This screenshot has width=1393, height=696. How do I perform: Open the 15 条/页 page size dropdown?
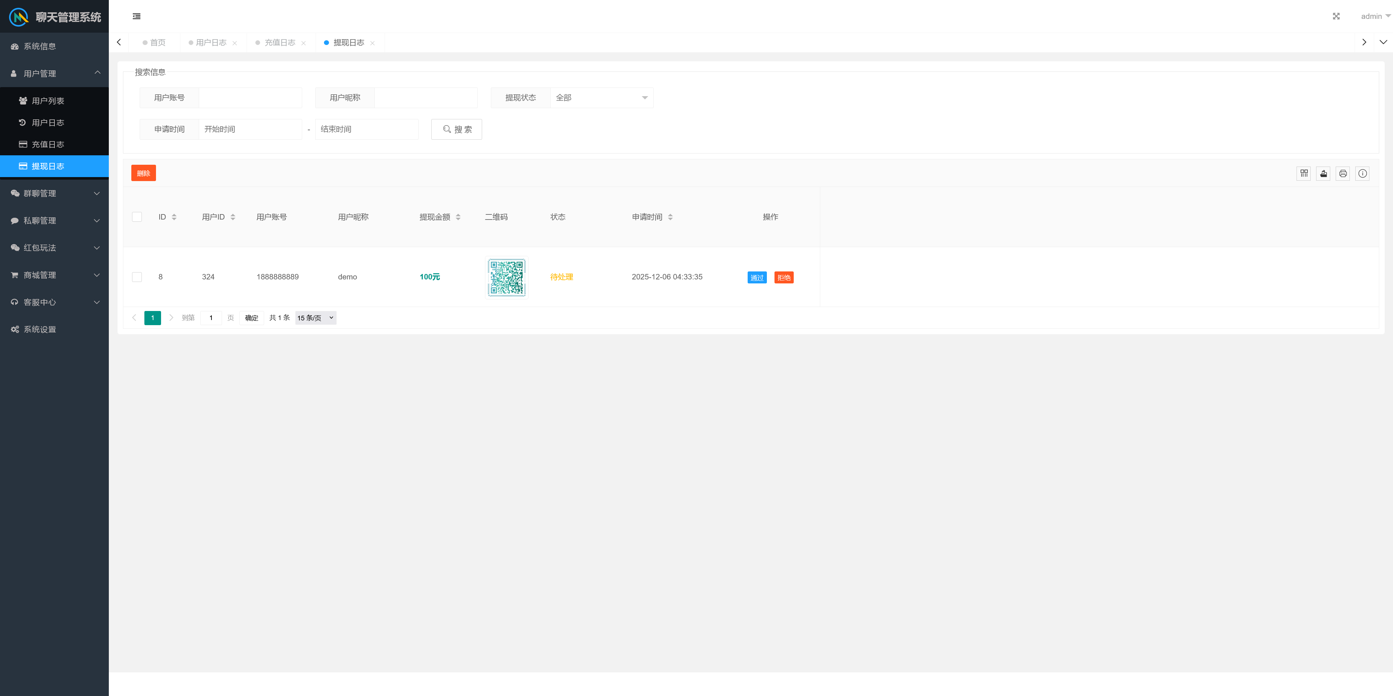316,318
